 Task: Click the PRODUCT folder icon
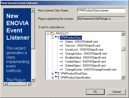[52, 34]
